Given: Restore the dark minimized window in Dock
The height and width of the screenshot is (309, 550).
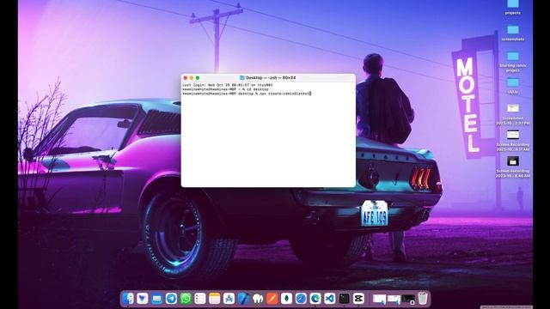Looking at the screenshot, I should [x=408, y=300].
